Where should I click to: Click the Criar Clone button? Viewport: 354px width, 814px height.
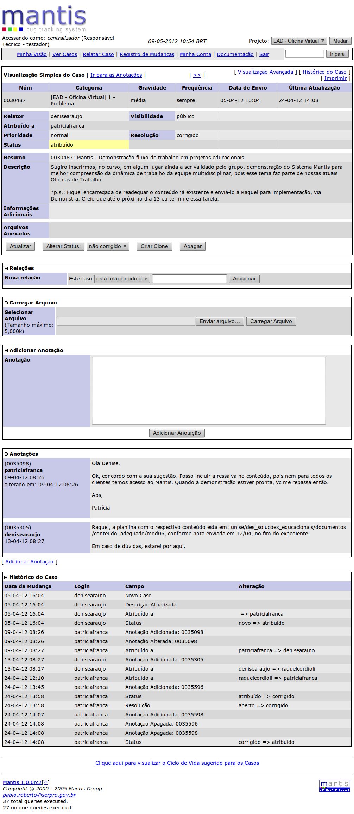pyautogui.click(x=154, y=246)
